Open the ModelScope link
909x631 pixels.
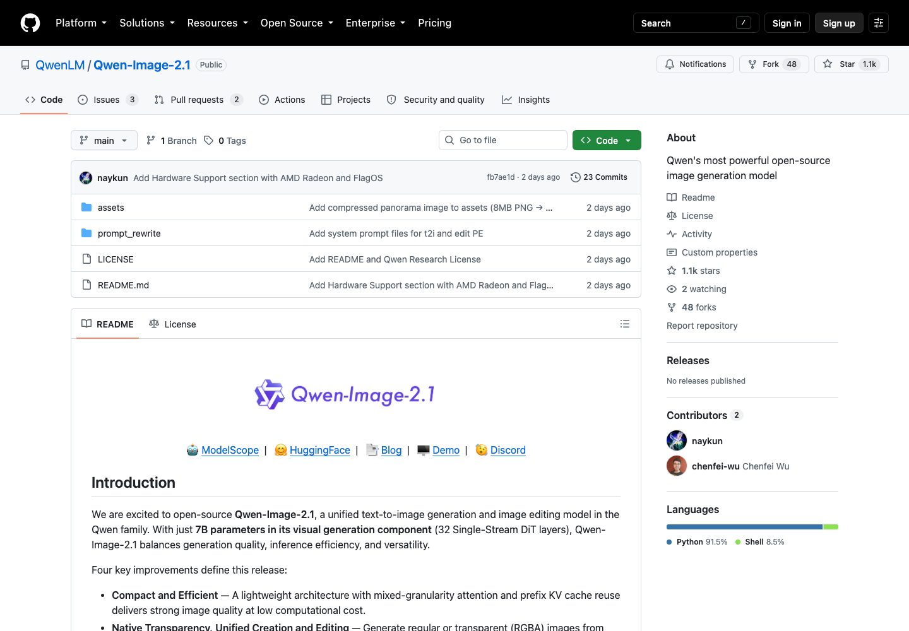[x=230, y=450]
